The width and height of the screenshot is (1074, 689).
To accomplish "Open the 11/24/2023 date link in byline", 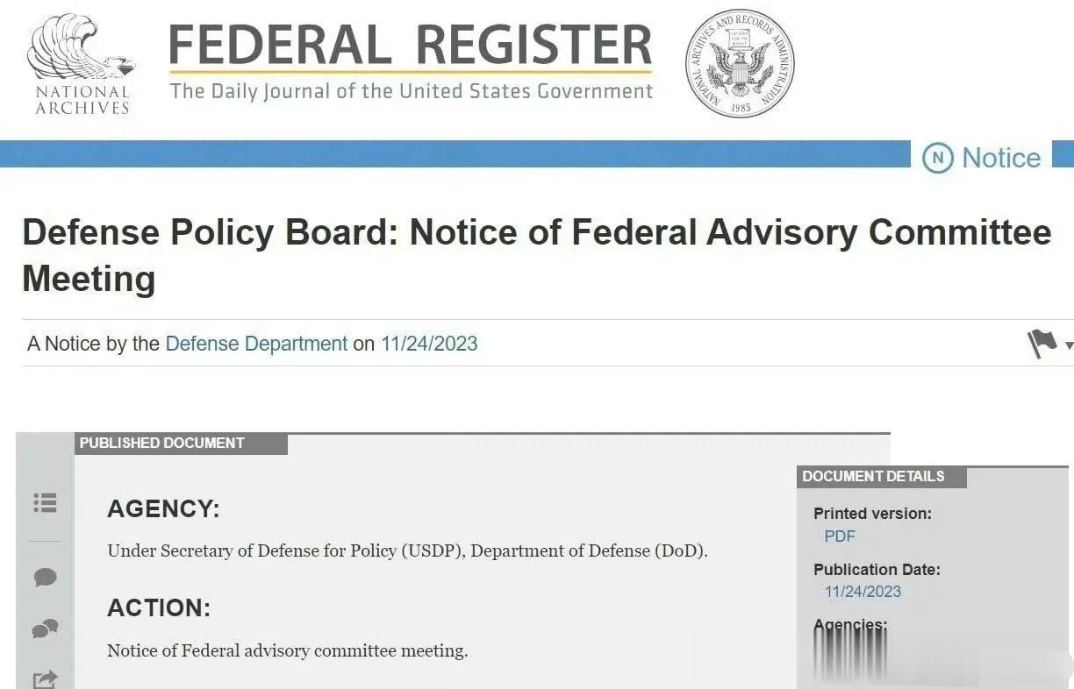I will [429, 344].
